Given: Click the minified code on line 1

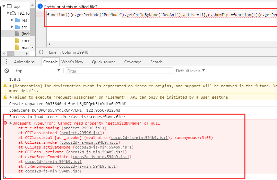Looking at the screenshot, I should (x=162, y=15).
